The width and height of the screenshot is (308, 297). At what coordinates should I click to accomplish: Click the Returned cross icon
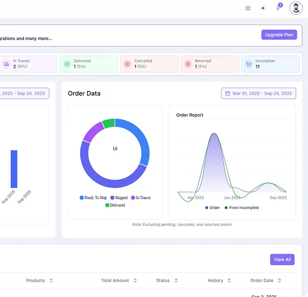(x=188, y=64)
